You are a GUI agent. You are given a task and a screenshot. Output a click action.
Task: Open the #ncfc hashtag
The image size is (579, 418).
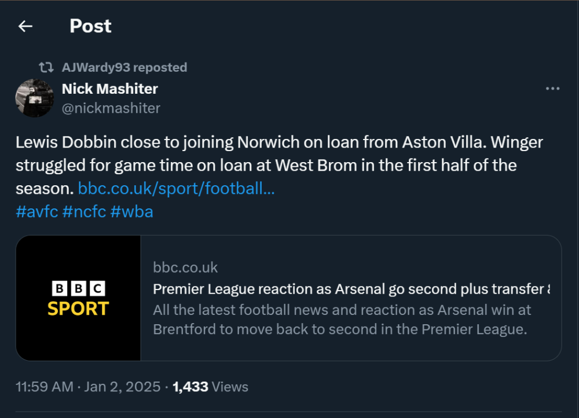point(84,211)
